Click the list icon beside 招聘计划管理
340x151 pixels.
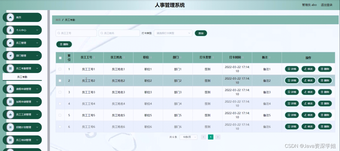coord(10,127)
